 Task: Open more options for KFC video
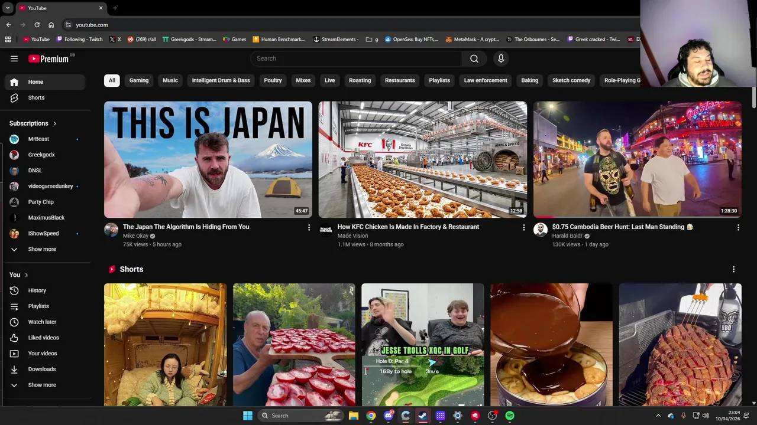pyautogui.click(x=523, y=227)
